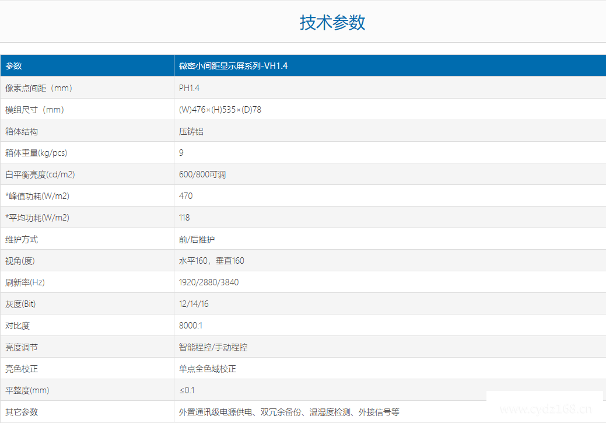Click the 箱体重量(kg/pcs) row label
The width and height of the screenshot is (606, 423).
(36, 153)
